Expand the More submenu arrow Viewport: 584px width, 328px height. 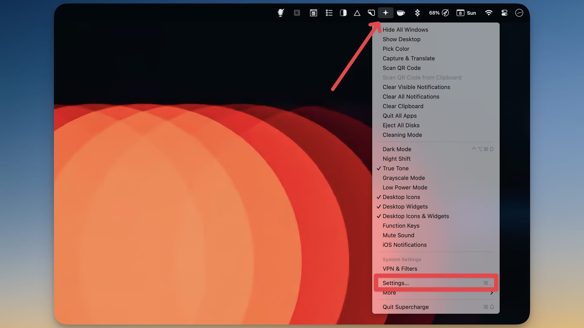492,293
